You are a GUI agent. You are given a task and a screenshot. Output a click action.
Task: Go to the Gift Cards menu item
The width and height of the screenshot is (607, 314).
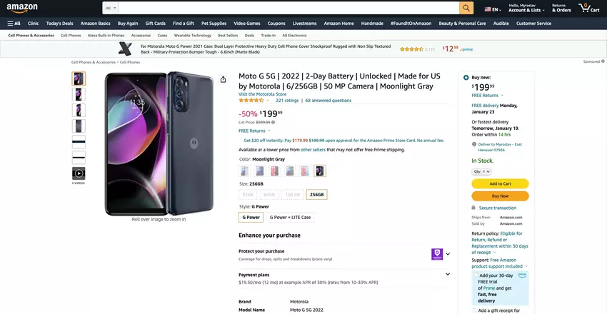coord(155,23)
